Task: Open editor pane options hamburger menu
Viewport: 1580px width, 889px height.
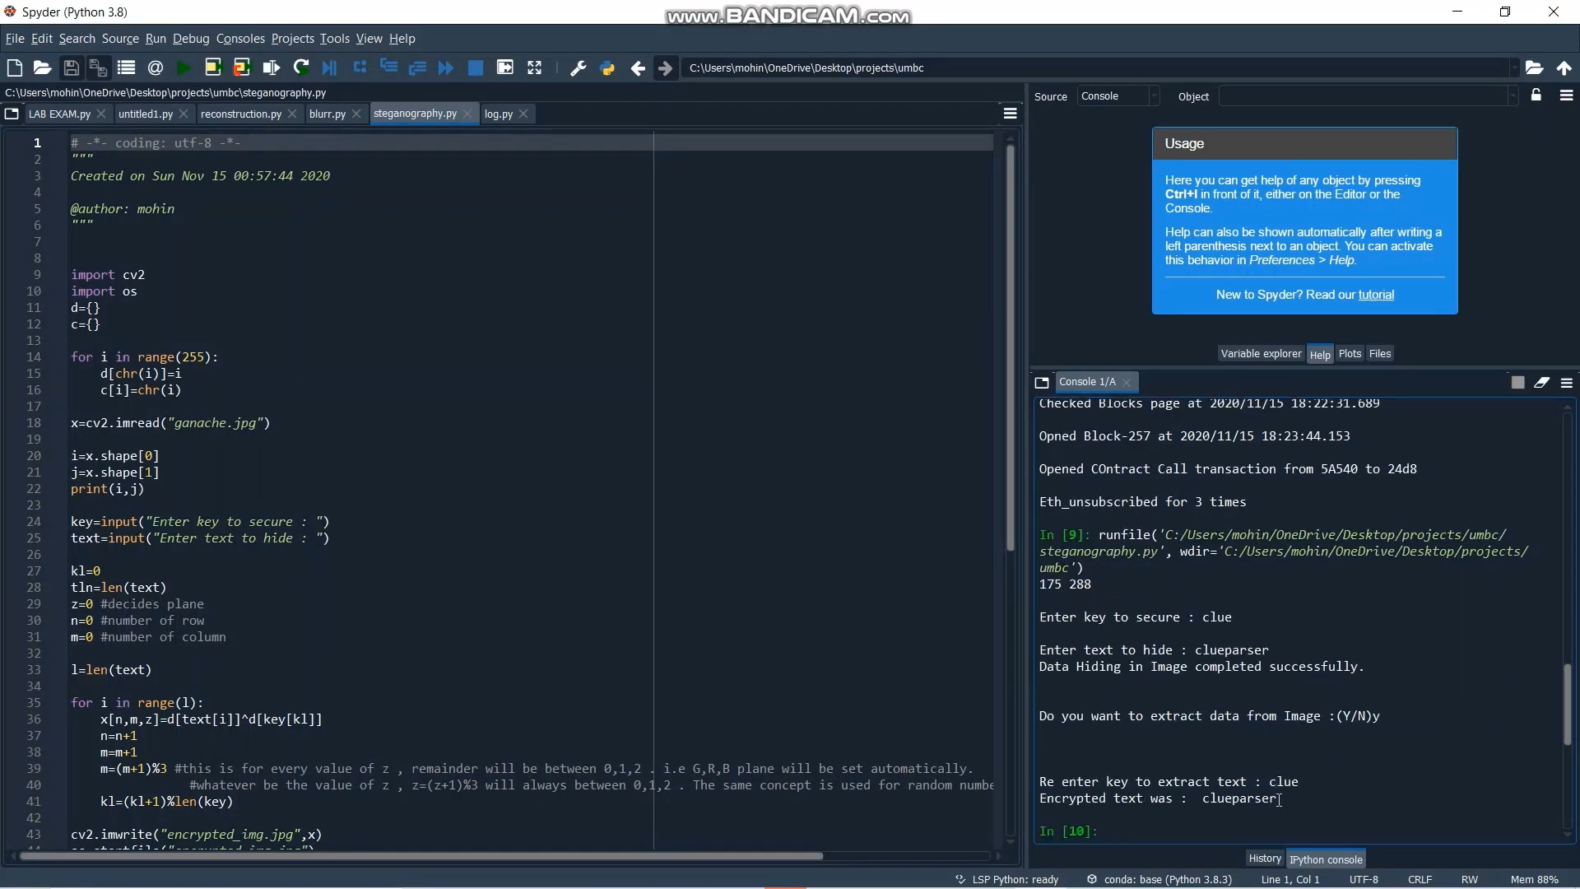Action: click(1011, 114)
